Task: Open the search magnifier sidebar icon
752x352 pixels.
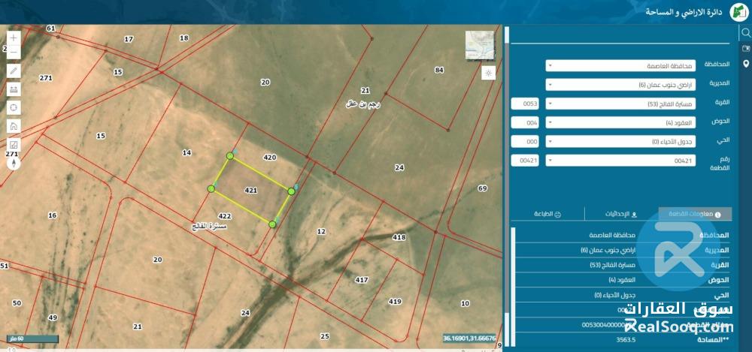Action: coord(746,32)
